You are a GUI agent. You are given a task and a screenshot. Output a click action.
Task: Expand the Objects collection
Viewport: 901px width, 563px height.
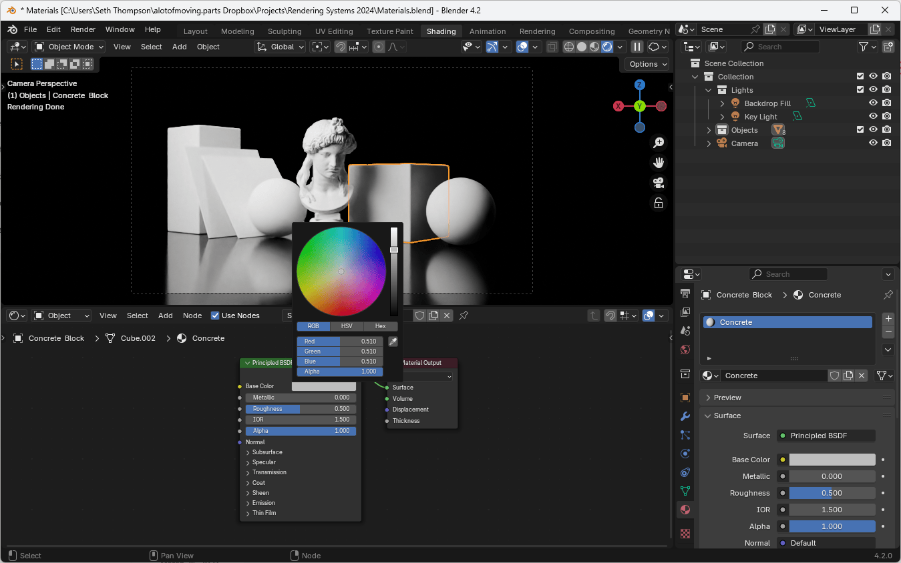coord(709,130)
